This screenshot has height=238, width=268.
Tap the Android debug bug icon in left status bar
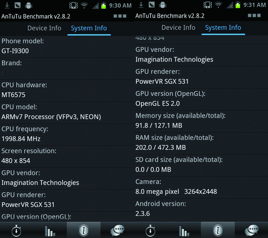pos(28,5)
